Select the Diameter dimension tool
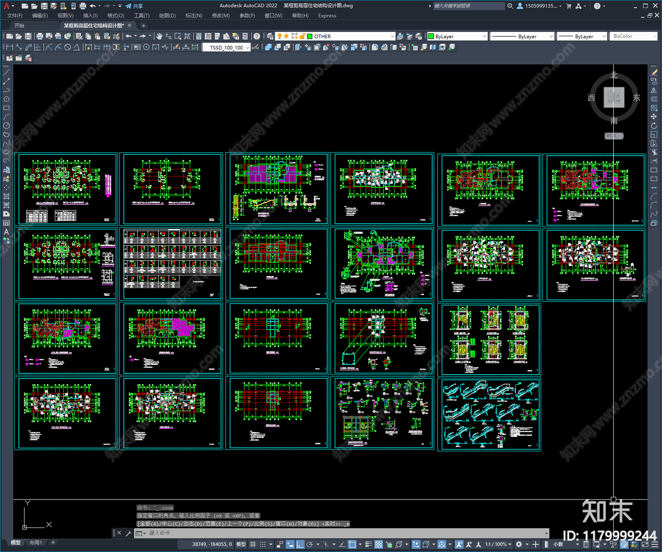This screenshot has width=662, height=552. click(x=67, y=47)
